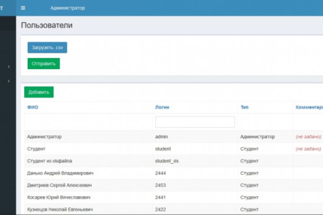Click the Администратор type cell
323x215 pixels.
[258, 137]
